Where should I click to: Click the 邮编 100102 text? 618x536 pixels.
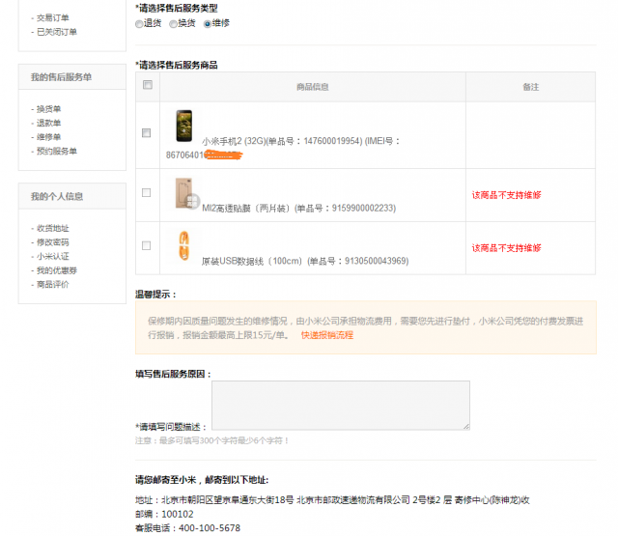tap(164, 515)
